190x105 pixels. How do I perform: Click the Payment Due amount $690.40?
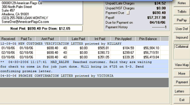(159, 13)
